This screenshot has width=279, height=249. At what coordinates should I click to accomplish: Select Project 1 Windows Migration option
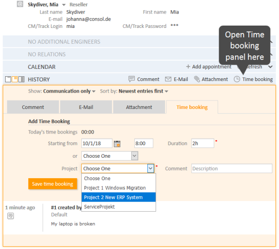pyautogui.click(x=119, y=188)
